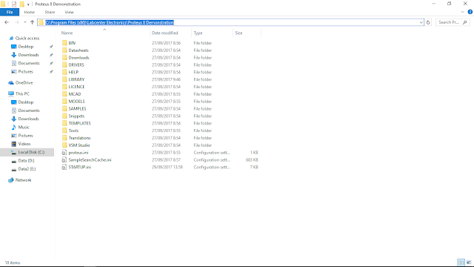Switch to the View ribbon tab
The width and height of the screenshot is (474, 267).
click(x=69, y=12)
